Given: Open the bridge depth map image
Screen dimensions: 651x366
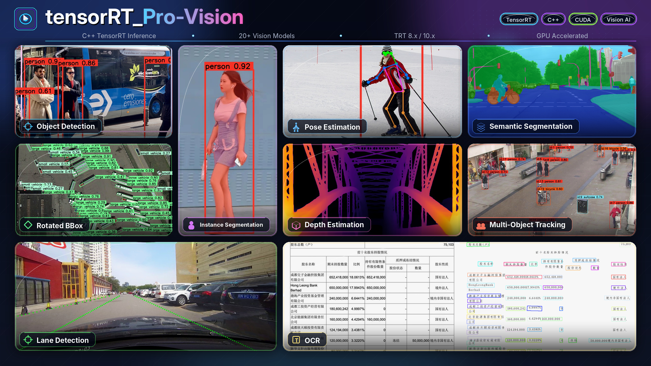Looking at the screenshot, I should 372,190.
